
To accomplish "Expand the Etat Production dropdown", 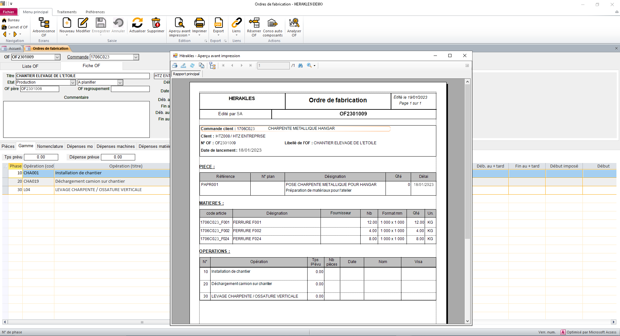I will click(x=72, y=82).
